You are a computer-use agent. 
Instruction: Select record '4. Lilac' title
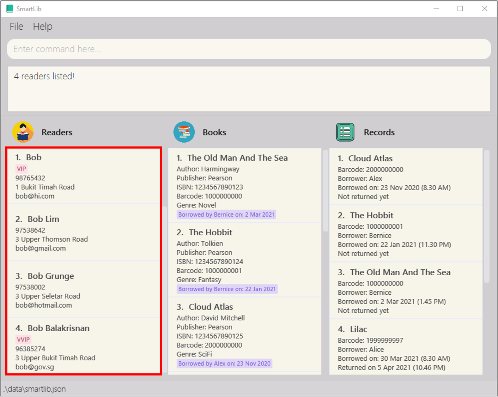pyautogui.click(x=353, y=329)
